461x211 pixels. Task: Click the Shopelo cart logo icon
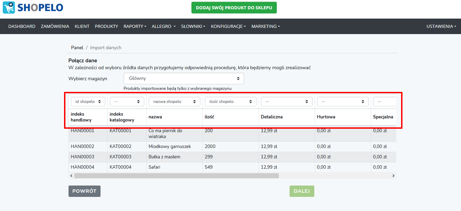tap(9, 8)
